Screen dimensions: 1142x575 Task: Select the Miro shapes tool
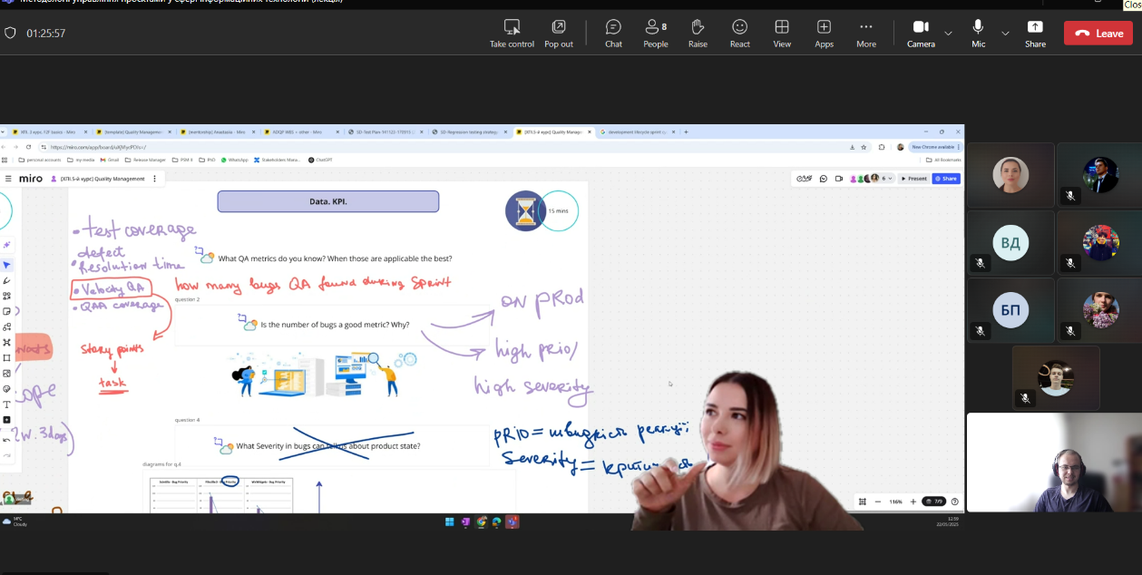(x=6, y=326)
